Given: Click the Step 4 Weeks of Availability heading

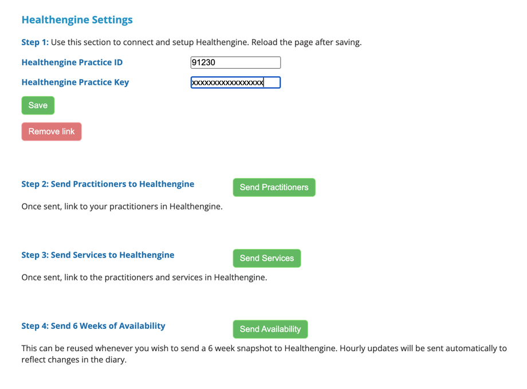Looking at the screenshot, I should pos(93,326).
